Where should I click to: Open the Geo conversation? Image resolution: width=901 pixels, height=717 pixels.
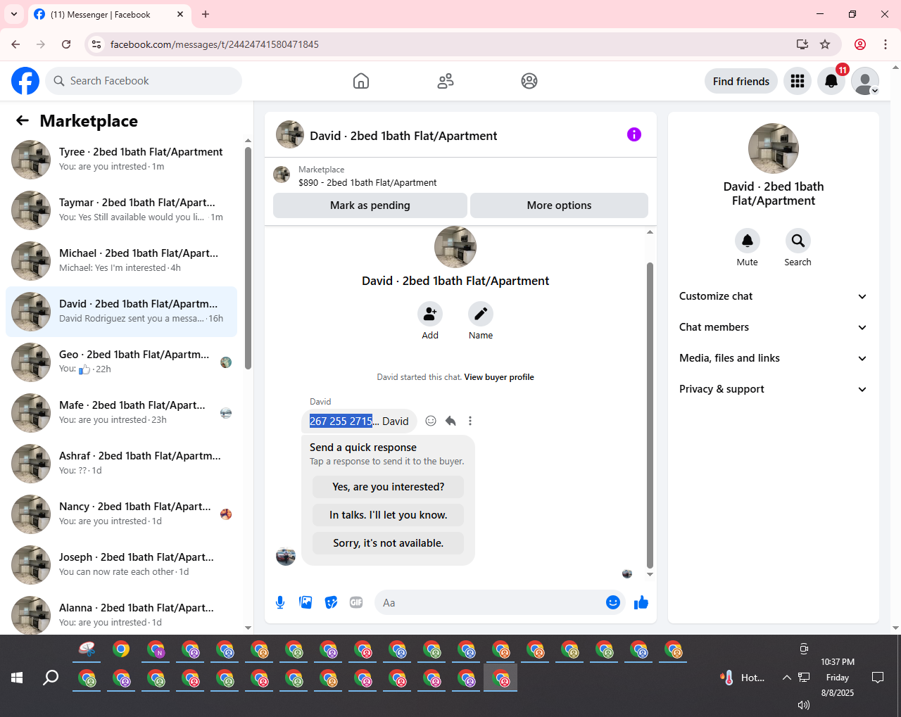(121, 362)
